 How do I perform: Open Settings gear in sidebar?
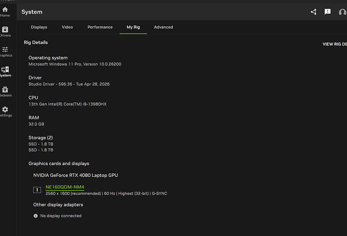coord(6,112)
